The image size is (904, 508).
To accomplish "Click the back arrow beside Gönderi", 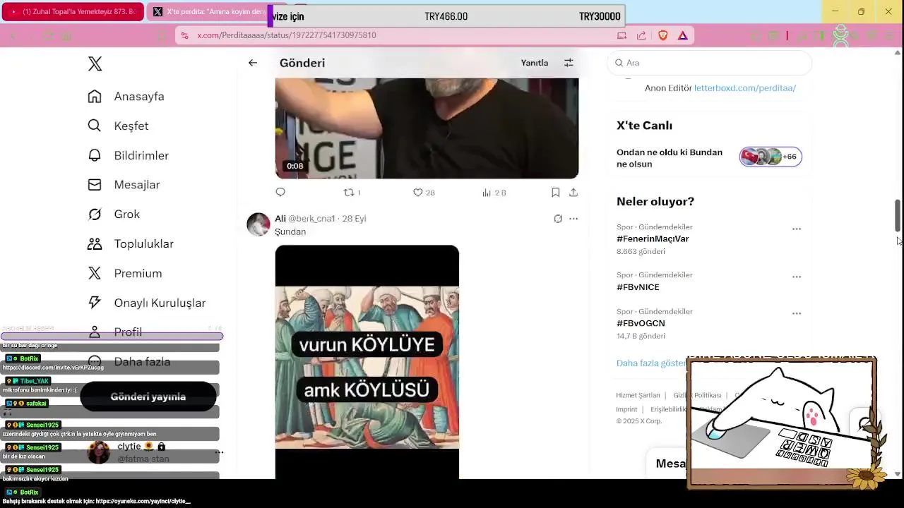I will pyautogui.click(x=253, y=63).
